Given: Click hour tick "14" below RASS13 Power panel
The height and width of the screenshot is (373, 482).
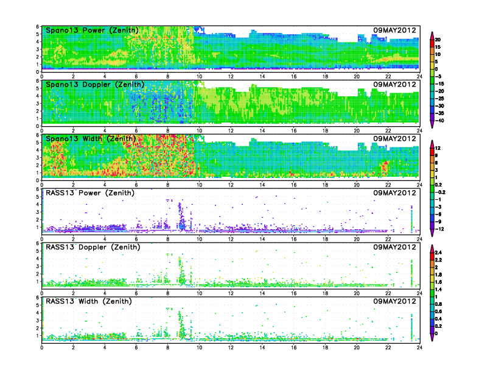Looking at the screenshot, I should (262, 239).
